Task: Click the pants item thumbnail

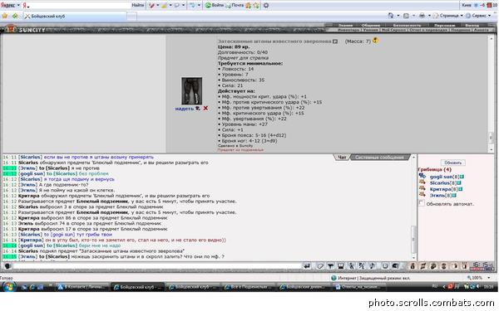Action: click(191, 90)
